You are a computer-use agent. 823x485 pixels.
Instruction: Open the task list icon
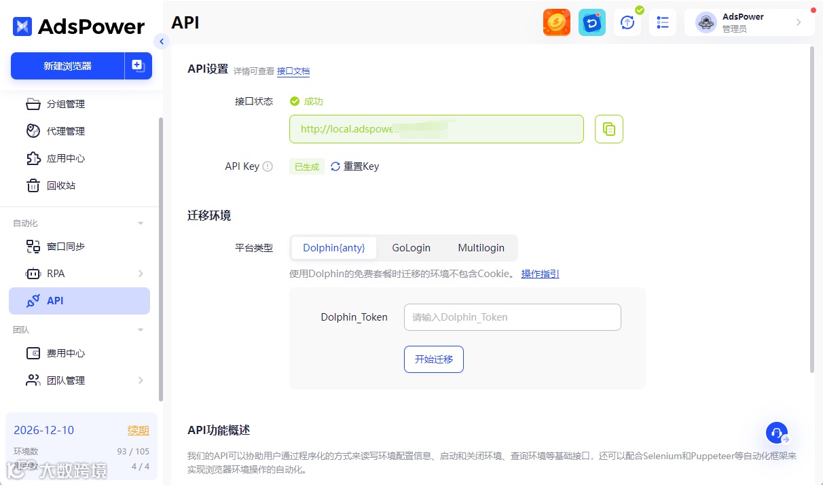pos(663,22)
